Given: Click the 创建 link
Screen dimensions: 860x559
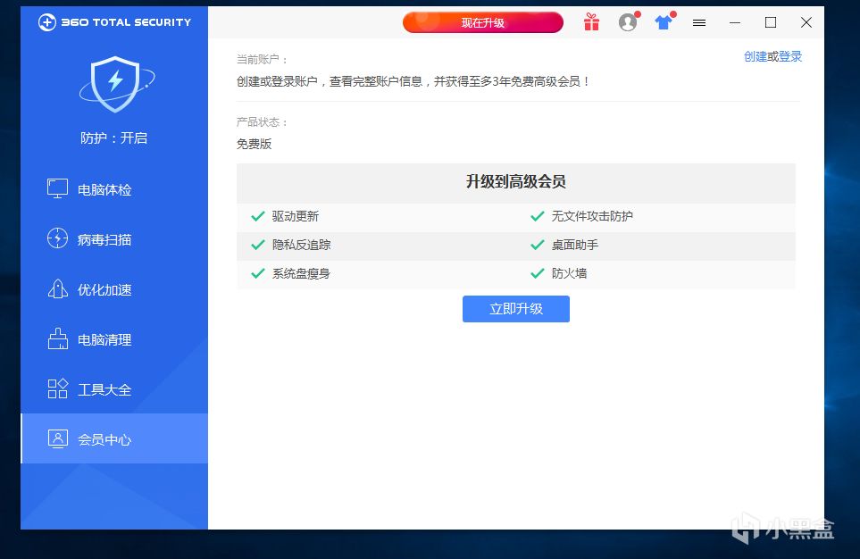Looking at the screenshot, I should 756,56.
